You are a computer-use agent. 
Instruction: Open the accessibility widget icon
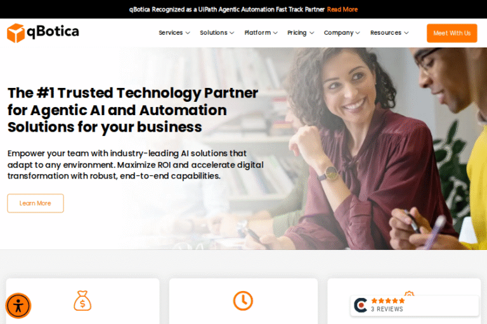point(18,306)
